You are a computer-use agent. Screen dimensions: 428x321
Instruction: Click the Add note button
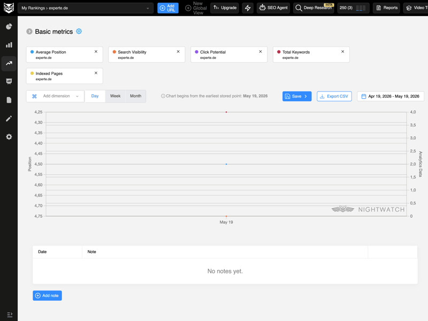point(47,296)
